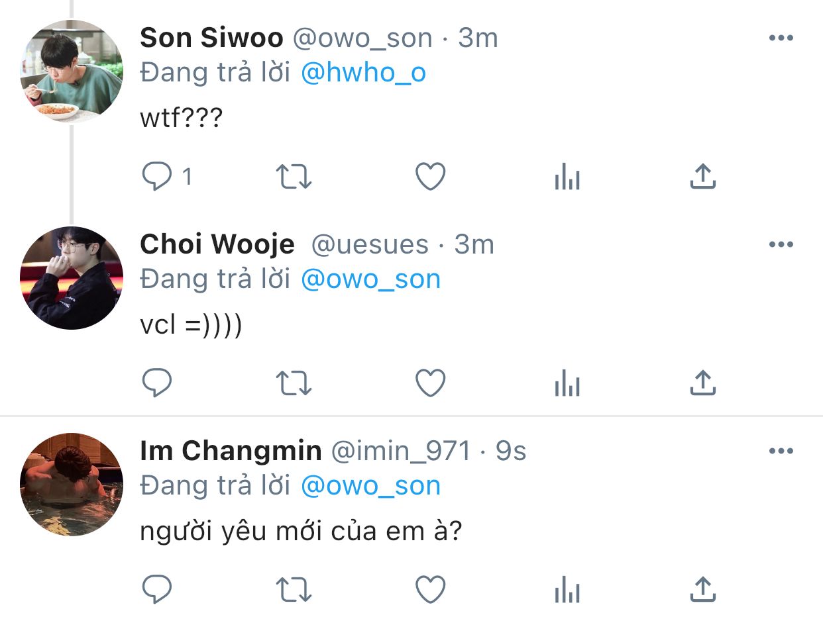Retweet Son Siwoo's tweet
The image size is (823, 619).
point(293,177)
